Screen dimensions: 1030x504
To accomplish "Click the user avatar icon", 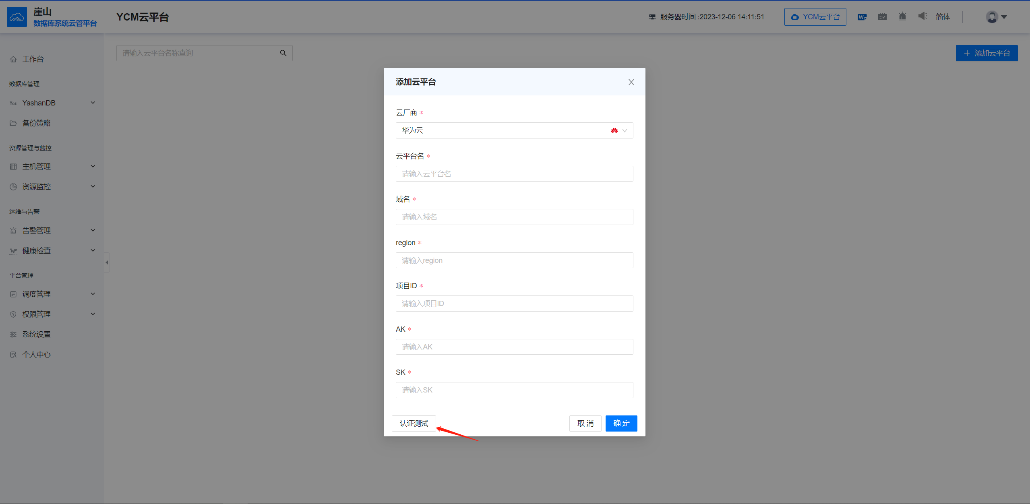I will tap(992, 17).
